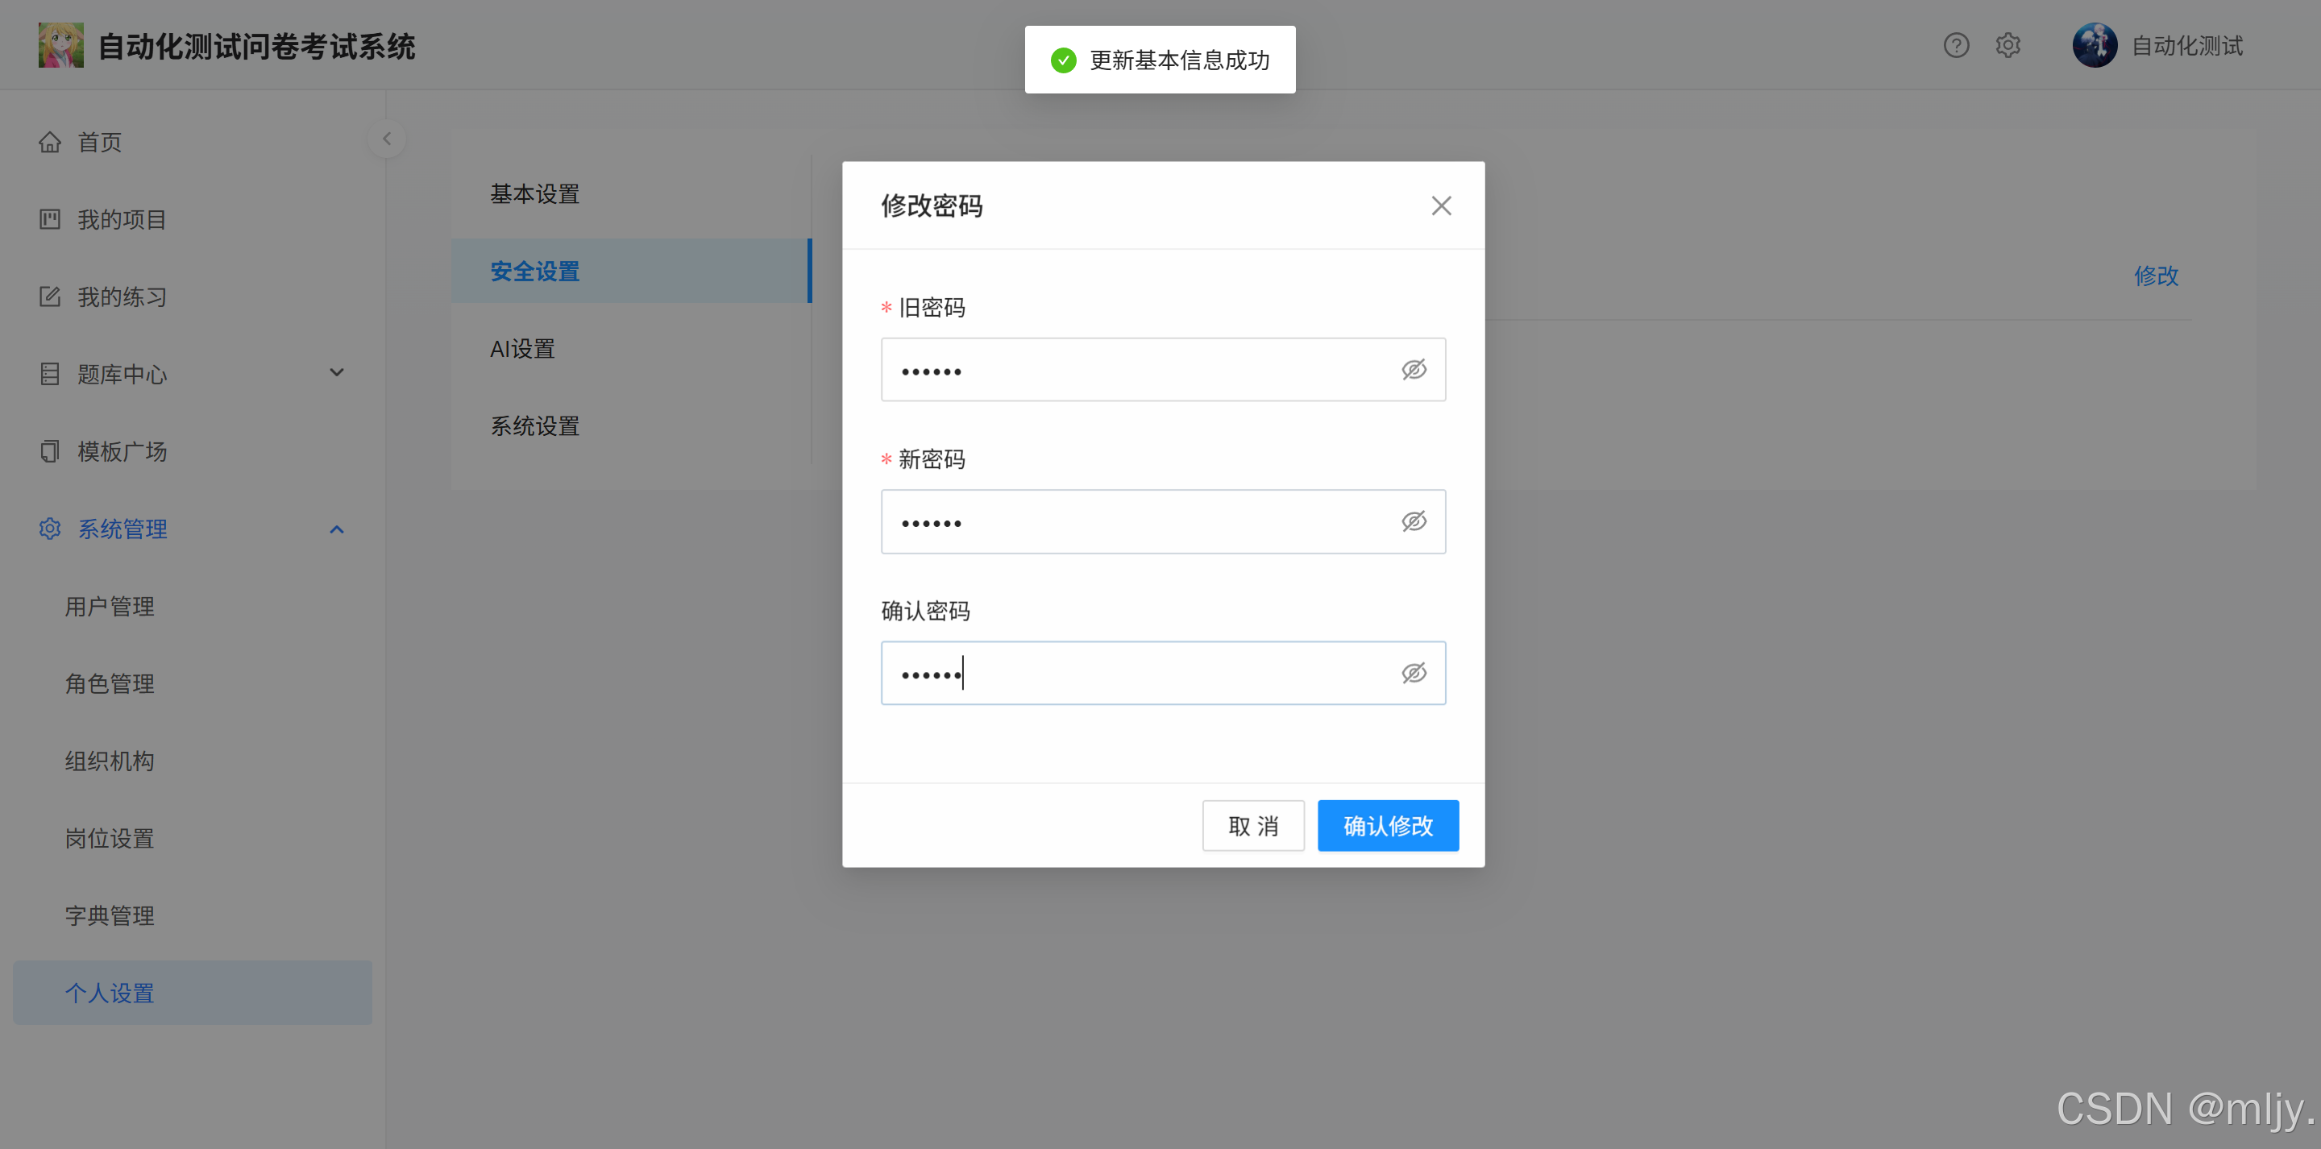Image resolution: width=2321 pixels, height=1149 pixels.
Task: Open 用户管理 in sidebar
Action: [109, 607]
